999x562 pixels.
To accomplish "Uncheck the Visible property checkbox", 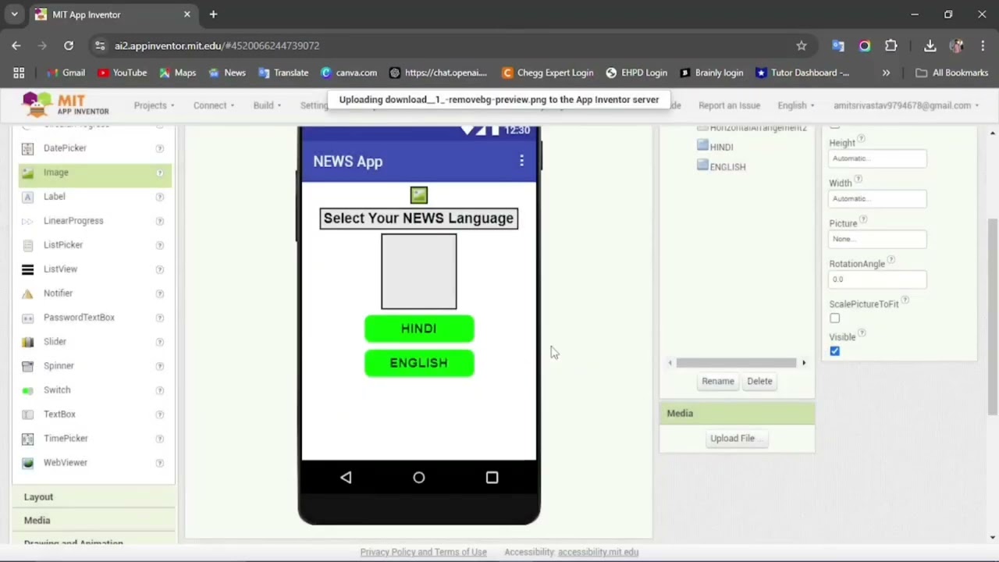I will 834,351.
